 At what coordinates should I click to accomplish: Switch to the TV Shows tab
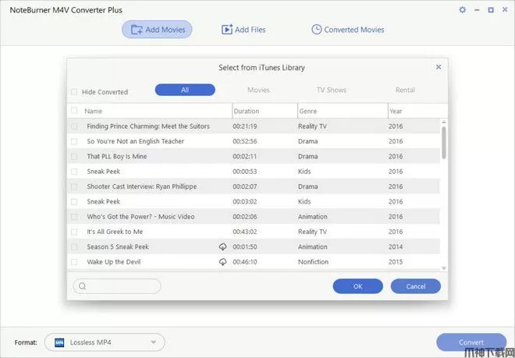click(331, 90)
